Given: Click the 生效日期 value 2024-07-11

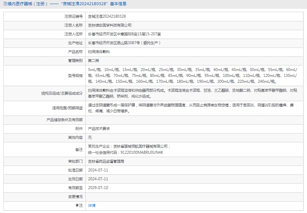Looking at the screenshot, I should [x=98, y=179].
